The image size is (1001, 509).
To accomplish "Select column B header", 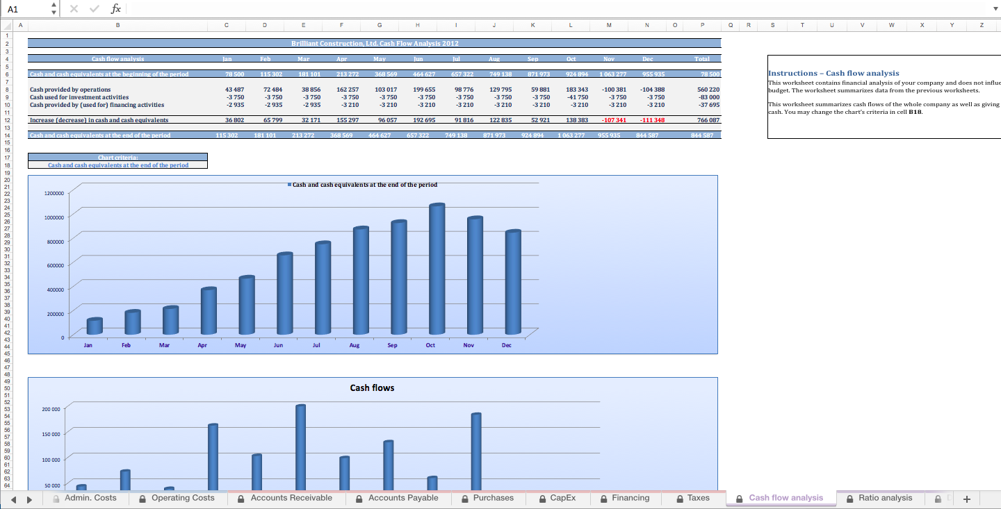I will [117, 25].
